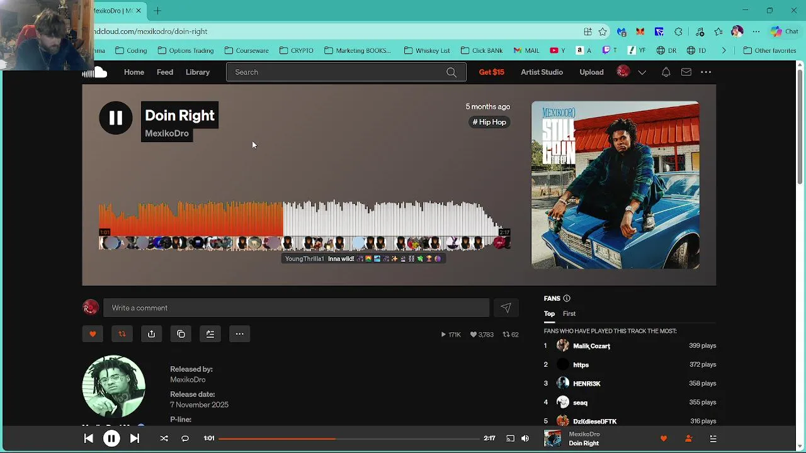Toggle the repost button below the comment box
This screenshot has width=806, height=453.
coord(122,334)
